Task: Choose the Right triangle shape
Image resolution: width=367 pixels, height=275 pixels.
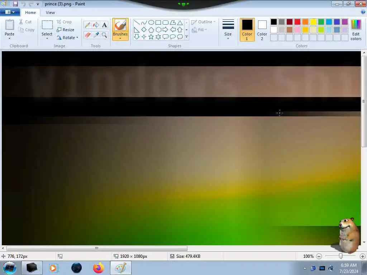Action: [137, 30]
